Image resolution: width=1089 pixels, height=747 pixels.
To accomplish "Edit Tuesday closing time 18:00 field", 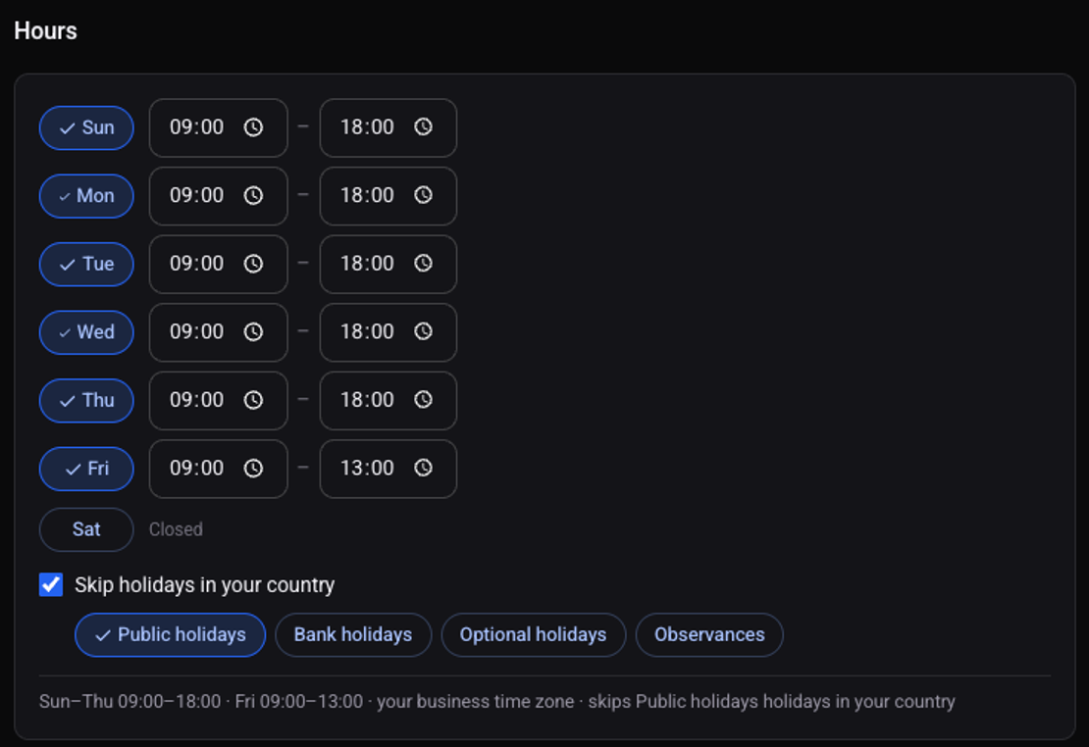I will 389,264.
